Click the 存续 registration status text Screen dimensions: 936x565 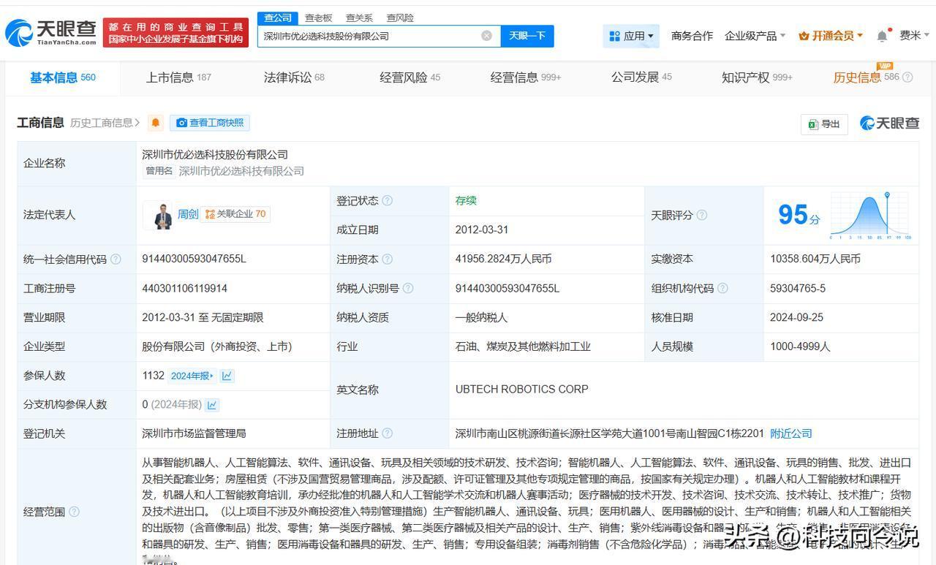466,200
